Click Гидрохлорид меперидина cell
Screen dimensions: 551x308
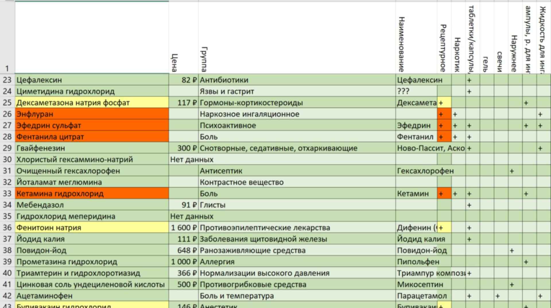92,216
